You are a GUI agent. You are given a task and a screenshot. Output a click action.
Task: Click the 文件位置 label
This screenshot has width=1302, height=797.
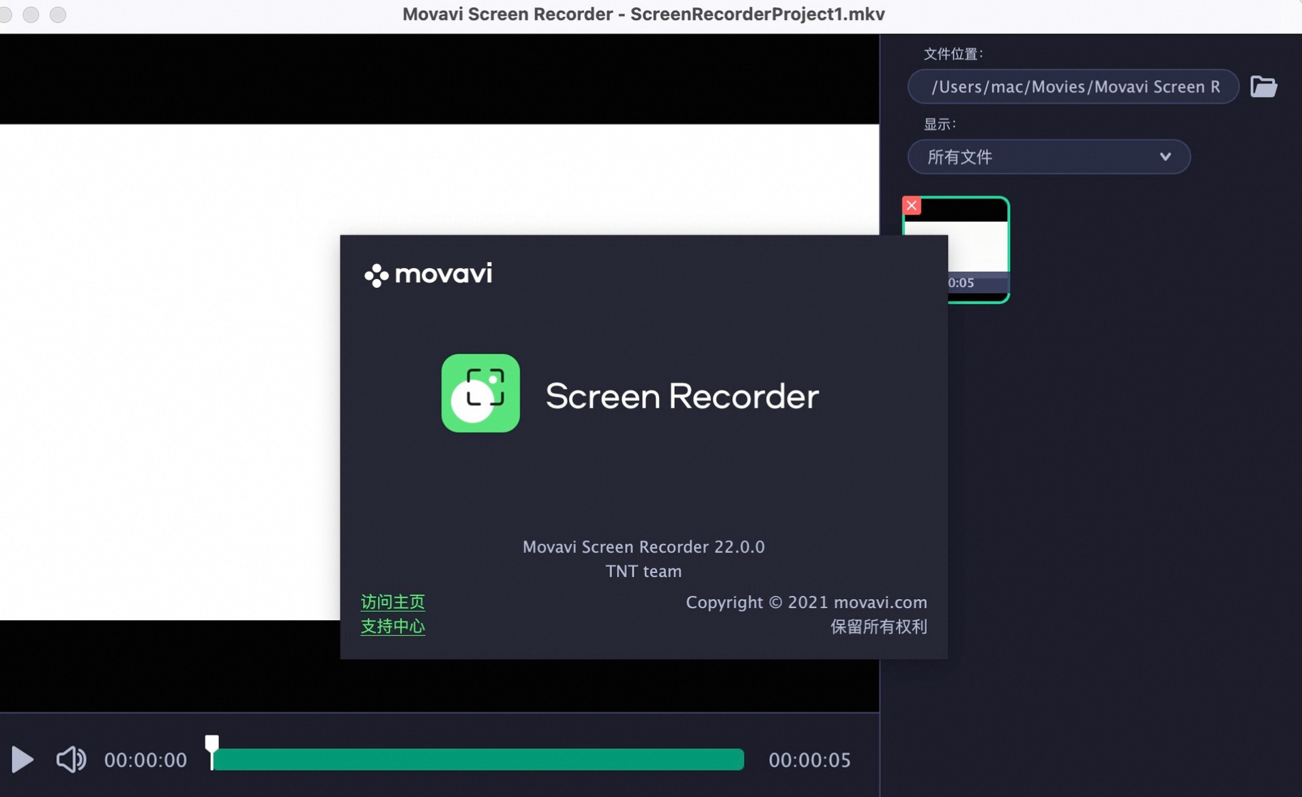point(953,54)
